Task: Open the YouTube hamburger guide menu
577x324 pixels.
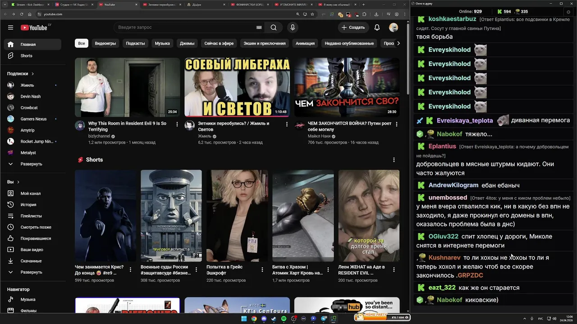Action: [10, 27]
